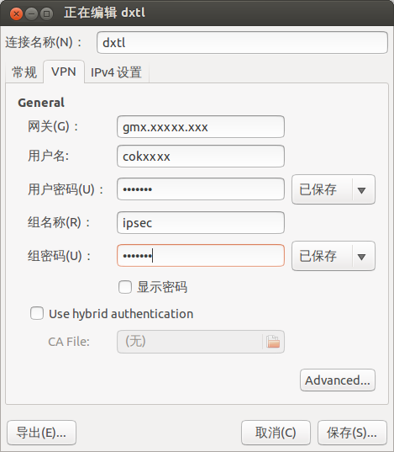
Task: Open the Advanced... settings button
Action: click(338, 380)
